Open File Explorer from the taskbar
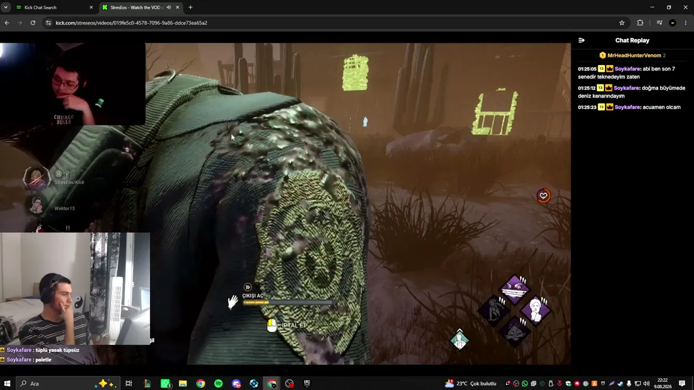694x390 pixels. [183, 383]
